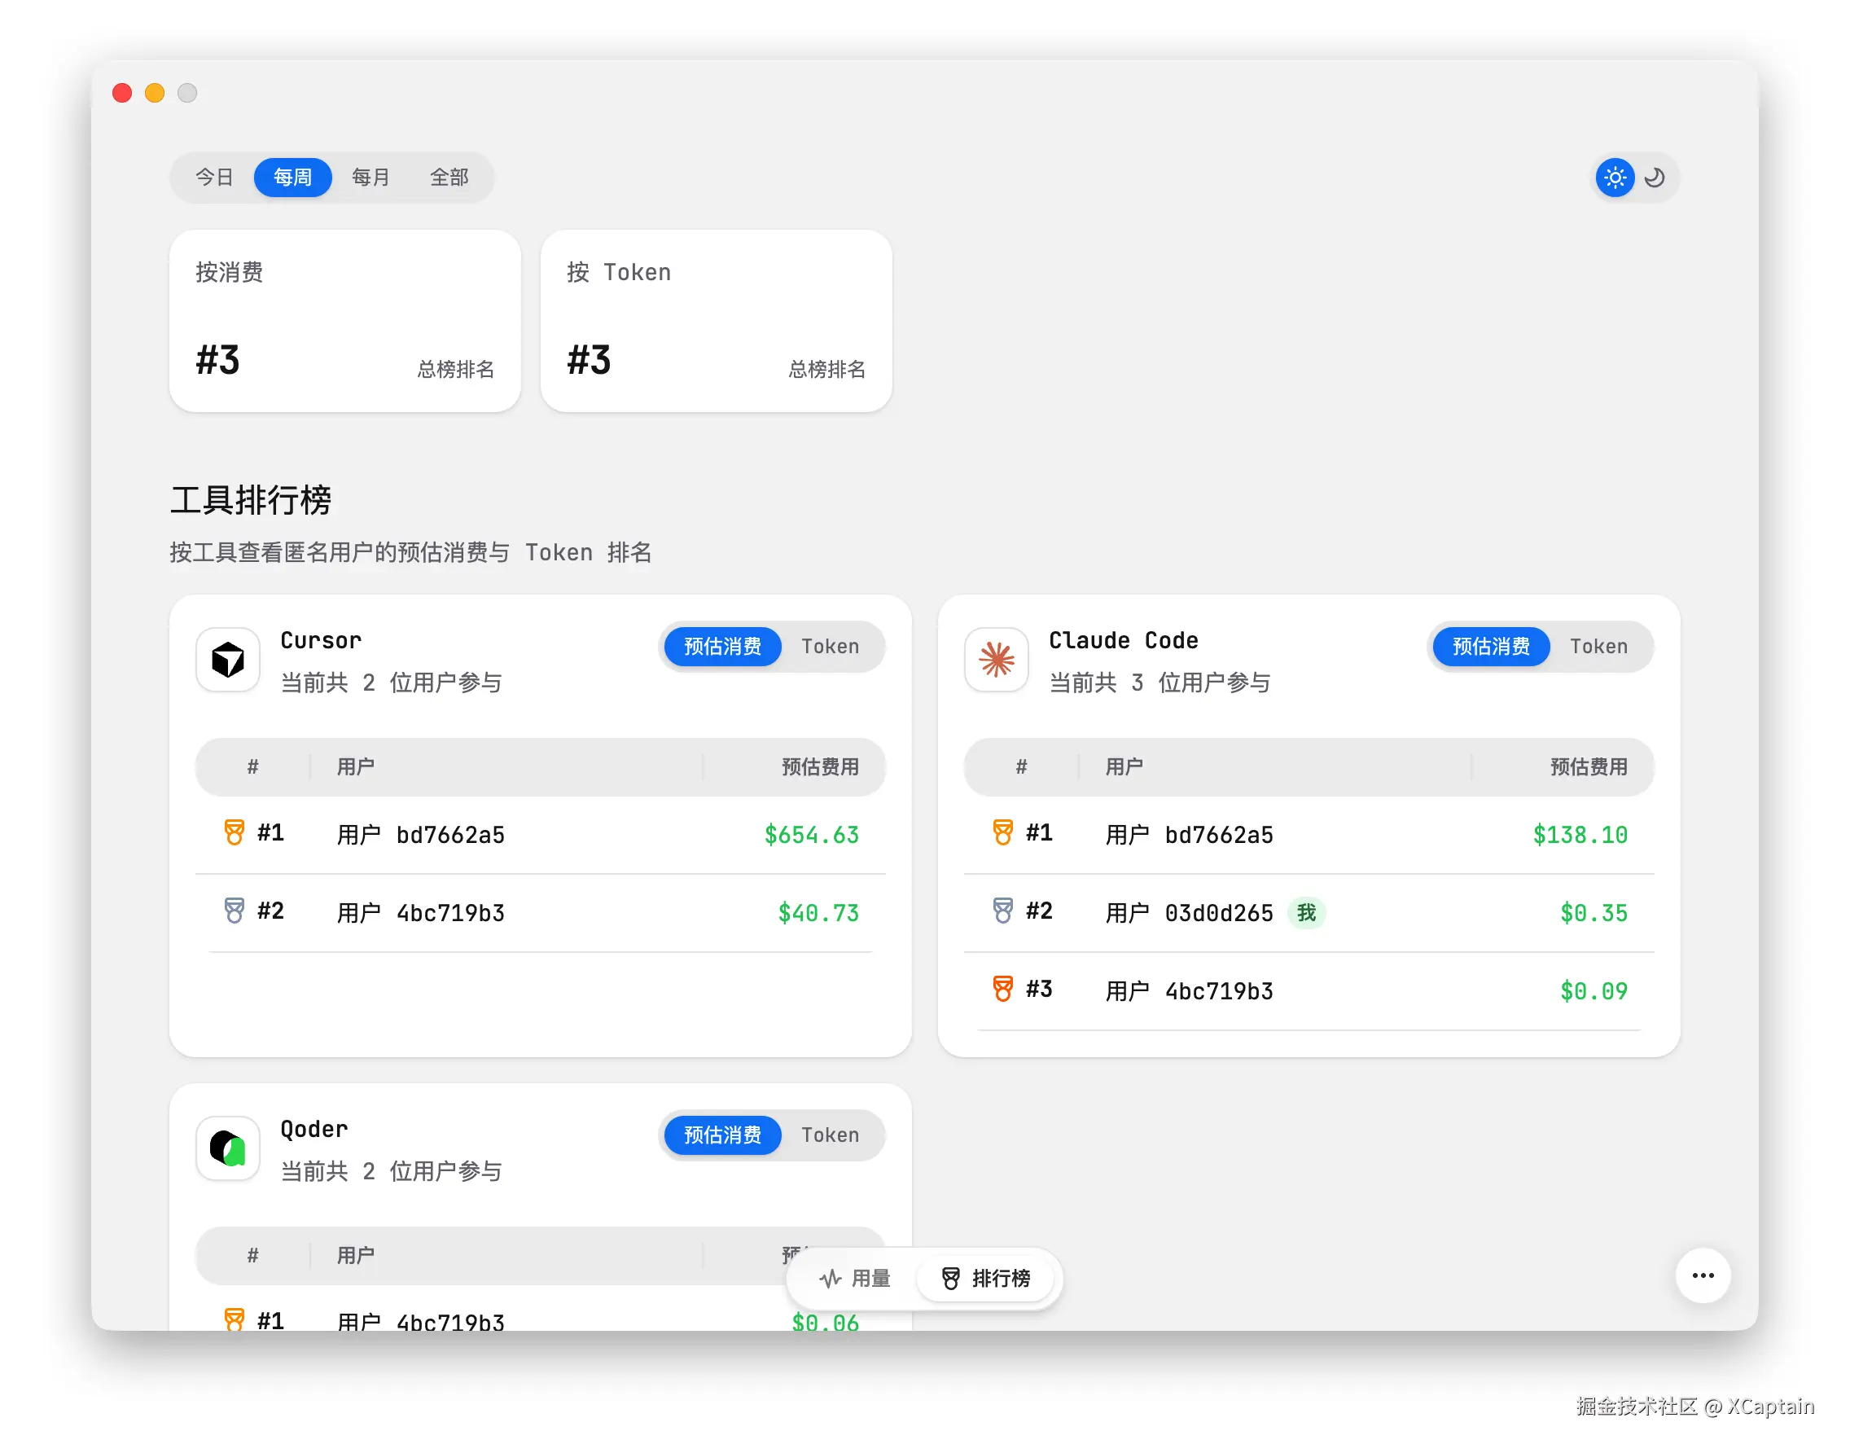Image resolution: width=1850 pixels, height=1453 pixels.
Task: Select 用户 bd7662a5 in Cursor table
Action: (421, 835)
